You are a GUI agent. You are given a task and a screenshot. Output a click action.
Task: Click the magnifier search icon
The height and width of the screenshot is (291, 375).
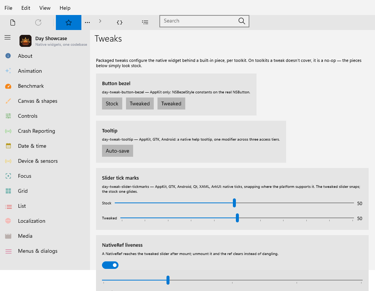point(242,21)
